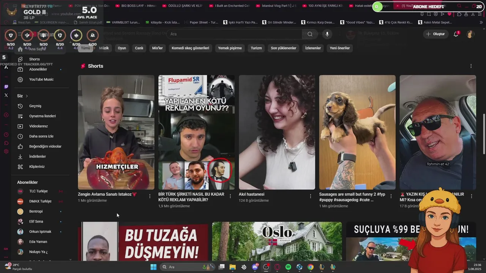Select the Müzik filter chip
486x273 pixels.
[104, 48]
